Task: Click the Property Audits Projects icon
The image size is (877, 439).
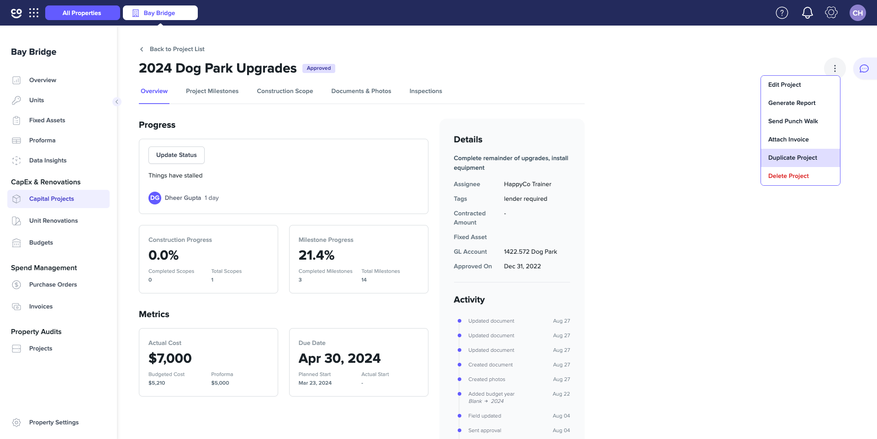Action: (x=16, y=349)
